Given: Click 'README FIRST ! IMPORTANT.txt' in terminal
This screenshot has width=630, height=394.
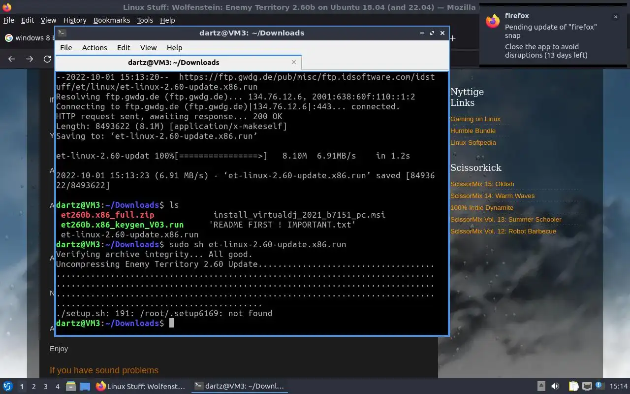Looking at the screenshot, I should [x=282, y=225].
